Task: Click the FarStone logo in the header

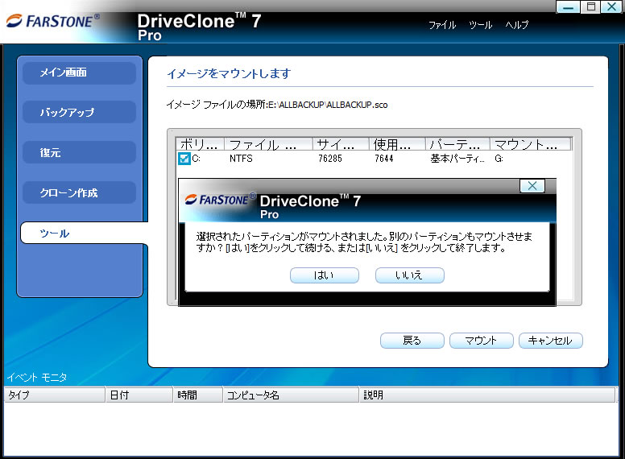Action: 53,21
